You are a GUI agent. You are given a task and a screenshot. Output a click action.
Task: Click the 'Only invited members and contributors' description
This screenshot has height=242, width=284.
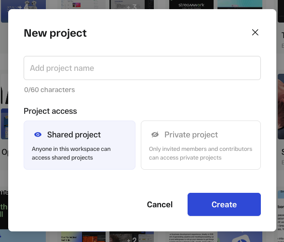coord(201,153)
